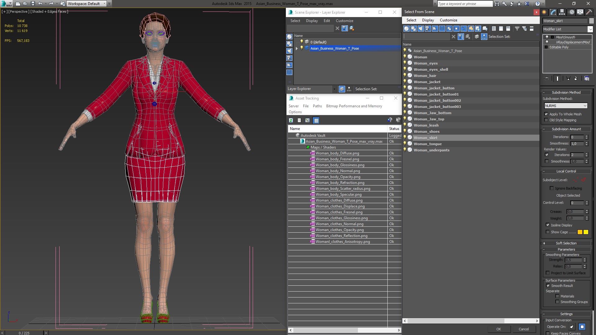Screen dimensions: 596x335
Task: Enable Show Cage checkbox
Action: (x=548, y=232)
